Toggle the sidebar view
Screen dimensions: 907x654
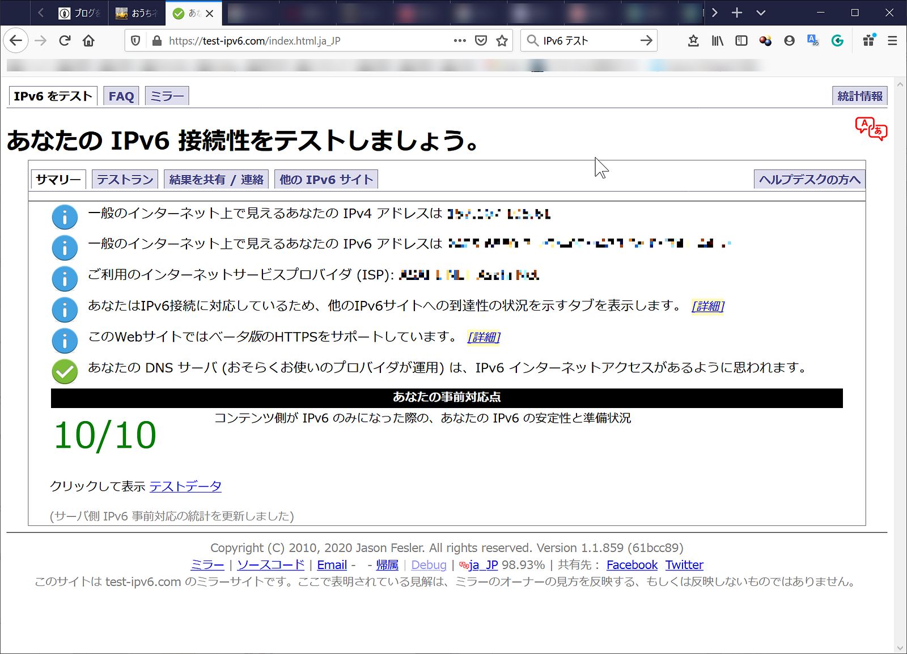[741, 41]
